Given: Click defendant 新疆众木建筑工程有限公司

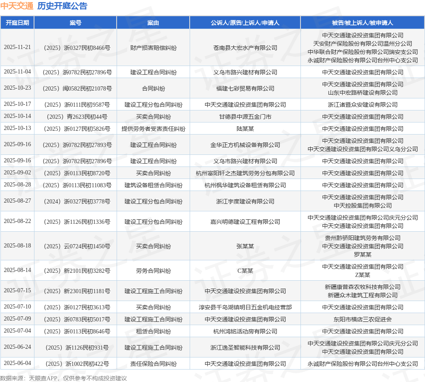Looking at the screenshot, I should (x=362, y=295).
